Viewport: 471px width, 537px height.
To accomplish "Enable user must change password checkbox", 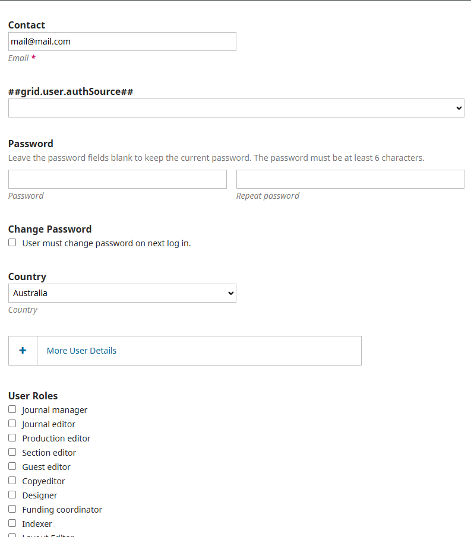I will click(x=12, y=243).
